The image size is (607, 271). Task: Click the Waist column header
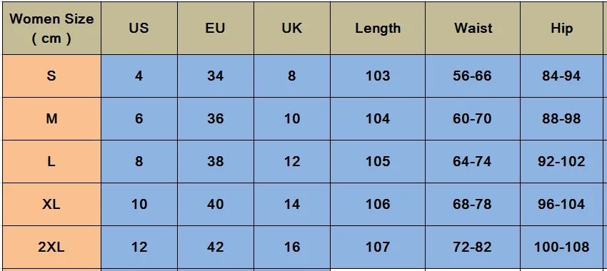click(473, 29)
